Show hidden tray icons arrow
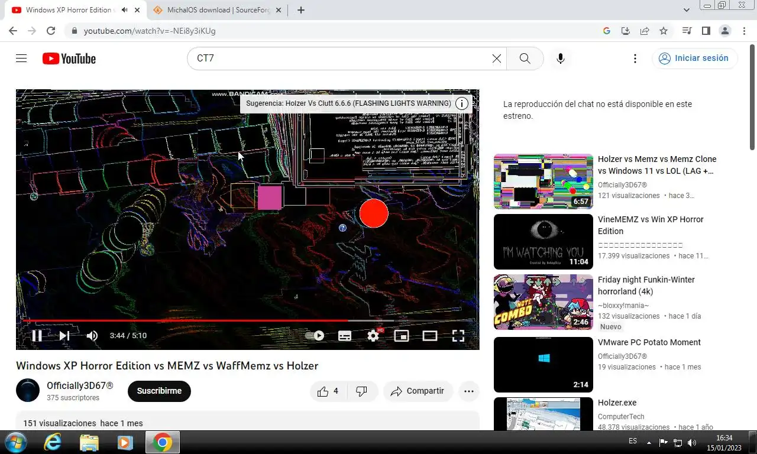The image size is (757, 454). (649, 442)
